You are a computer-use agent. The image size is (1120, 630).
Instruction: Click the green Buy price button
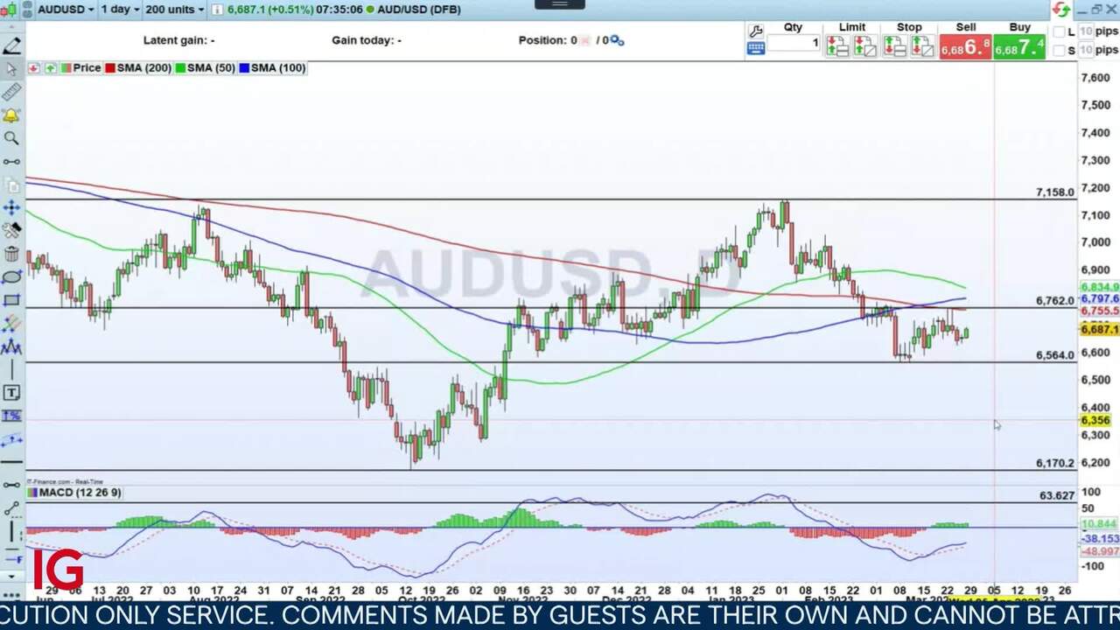coord(1019,47)
